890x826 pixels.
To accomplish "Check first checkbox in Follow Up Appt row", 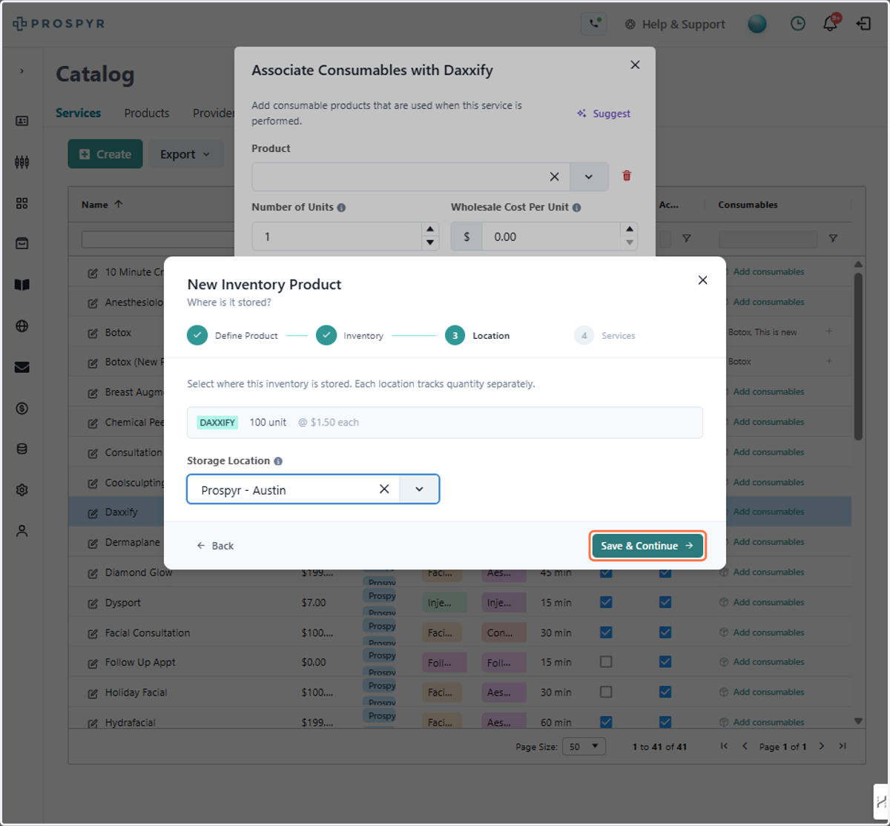I will coord(606,661).
